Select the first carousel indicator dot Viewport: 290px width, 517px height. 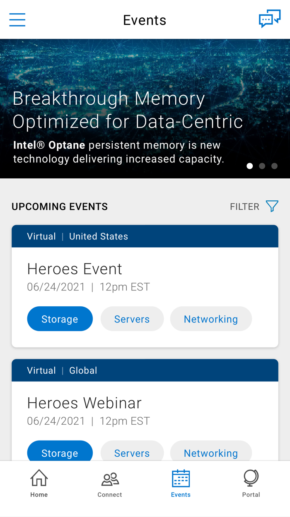[x=250, y=166]
